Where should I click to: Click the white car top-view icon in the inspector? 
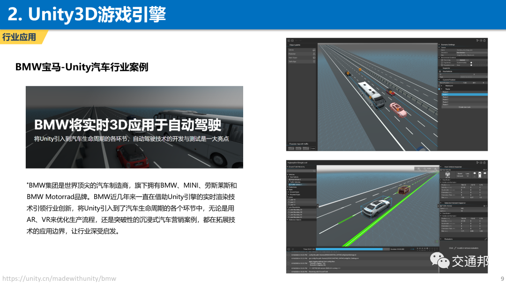(x=480, y=175)
